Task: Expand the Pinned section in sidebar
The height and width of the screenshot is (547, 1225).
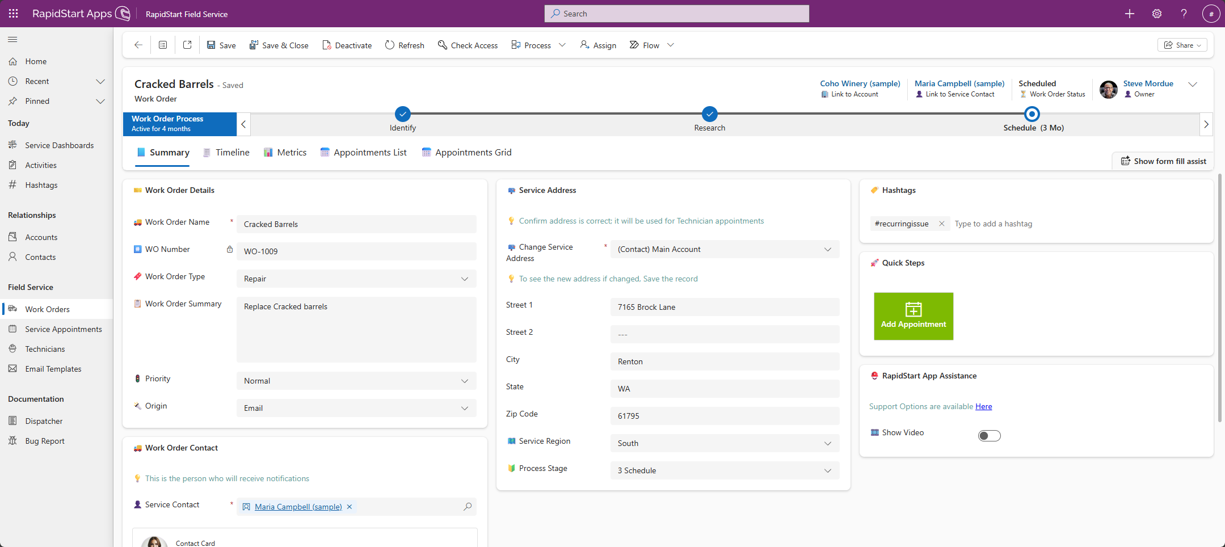Action: click(100, 101)
